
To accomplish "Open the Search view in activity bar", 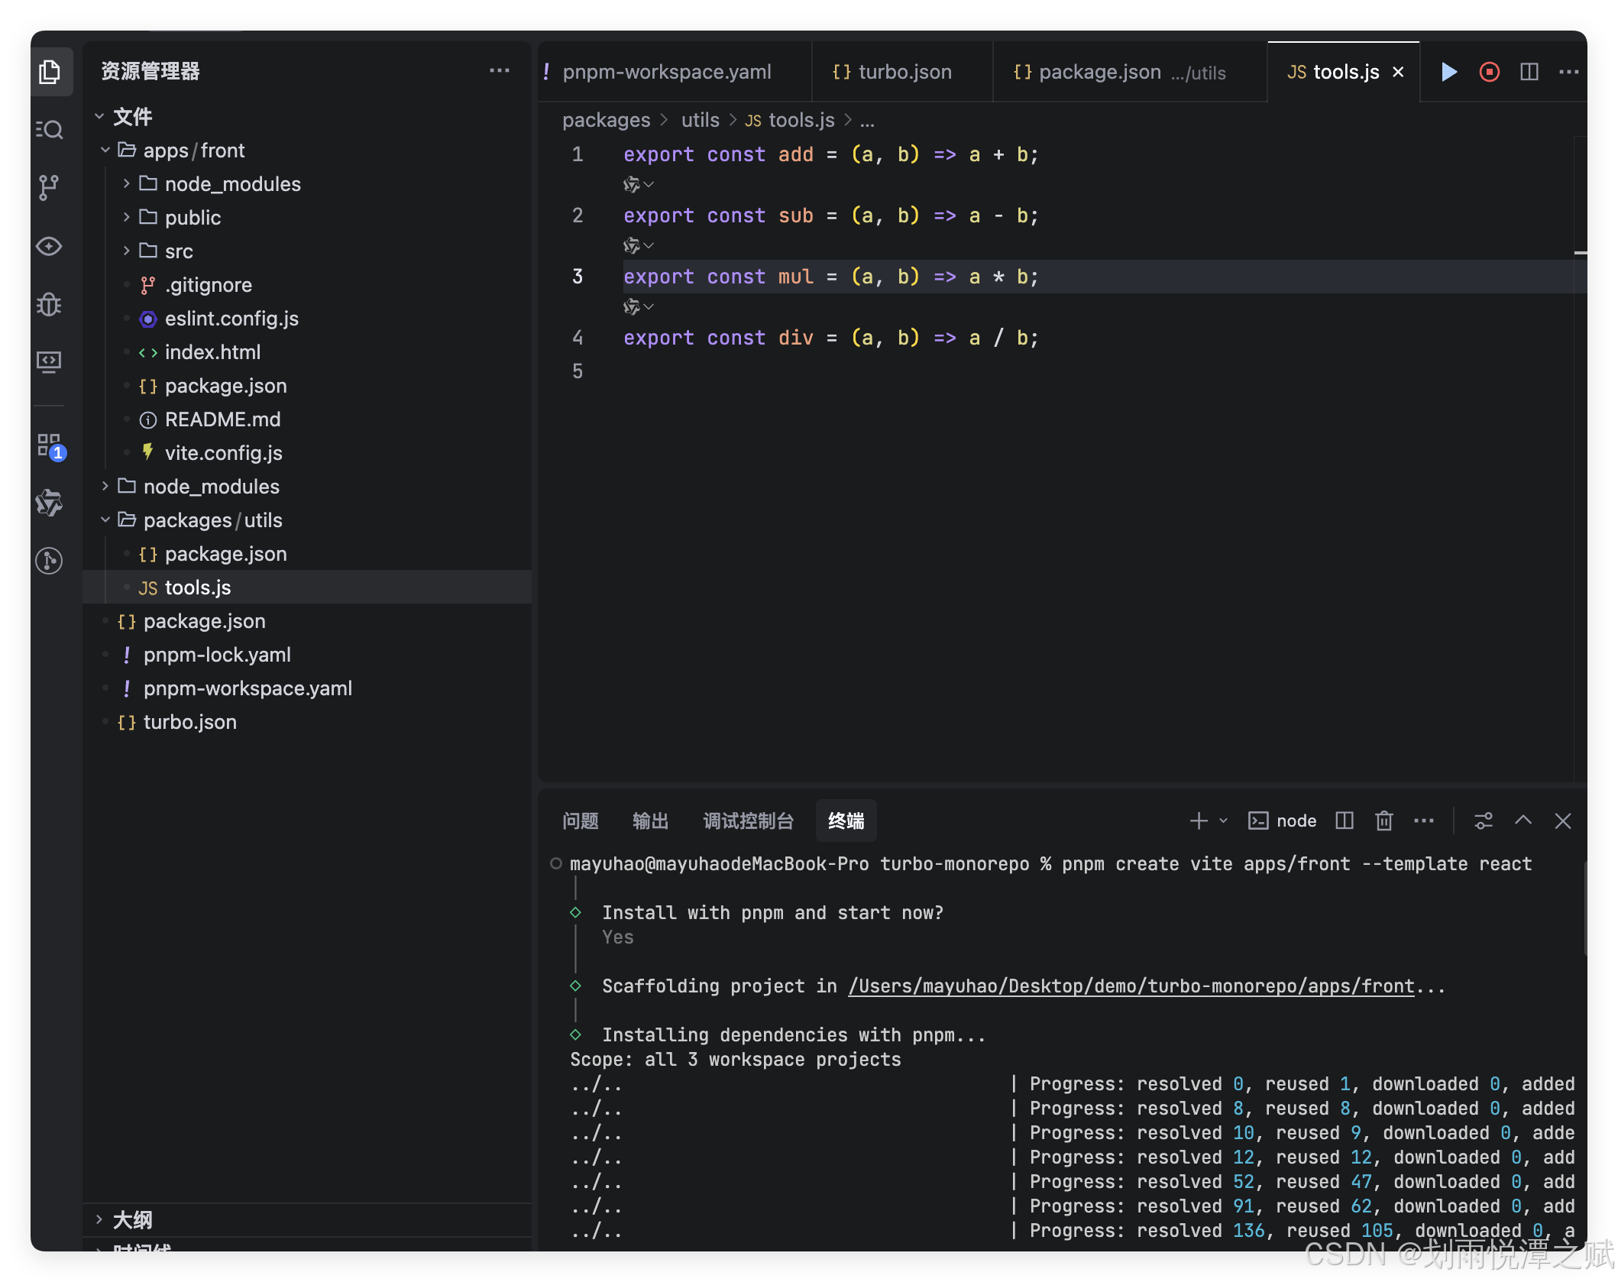I will coord(50,130).
